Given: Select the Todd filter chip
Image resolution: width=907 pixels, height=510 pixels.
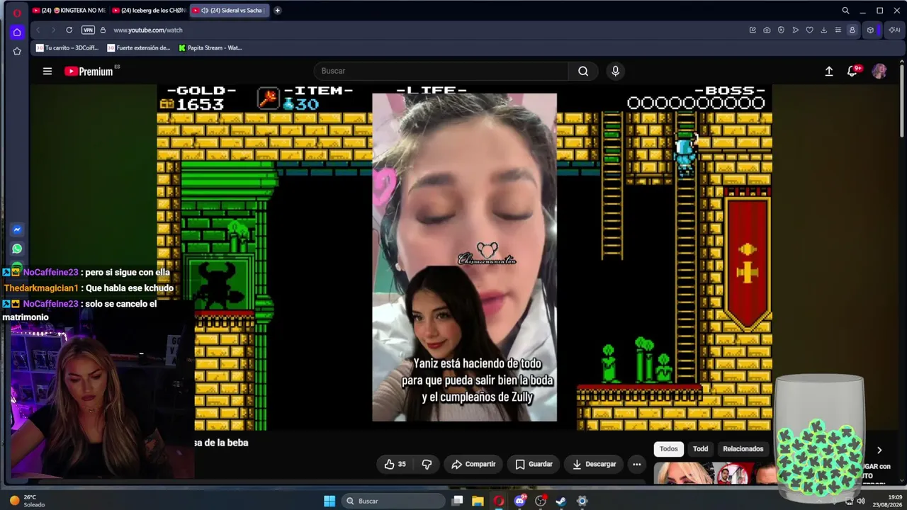Looking at the screenshot, I should coord(701,449).
